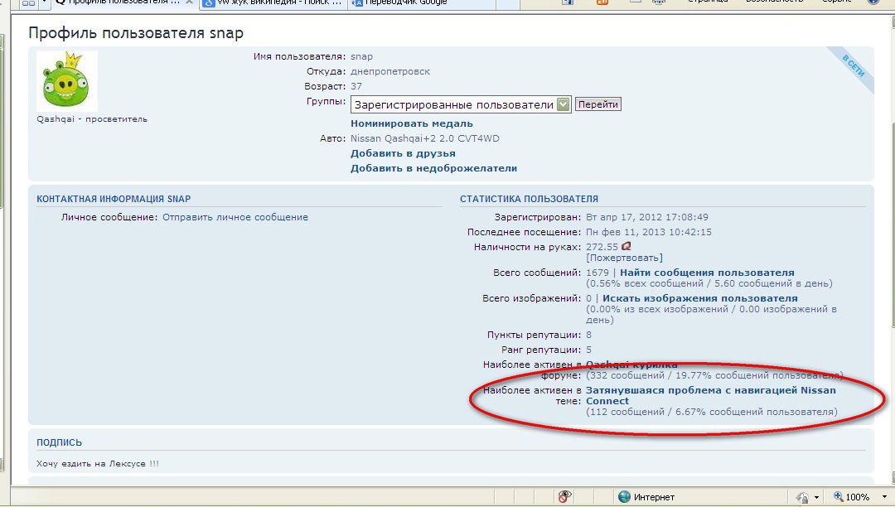Expand the security lock dropdown arrow
Screen dimensions: 895x507
[816, 498]
